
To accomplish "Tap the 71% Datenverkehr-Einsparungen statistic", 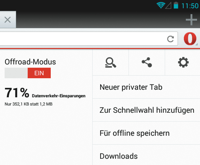I will click(x=45, y=93).
